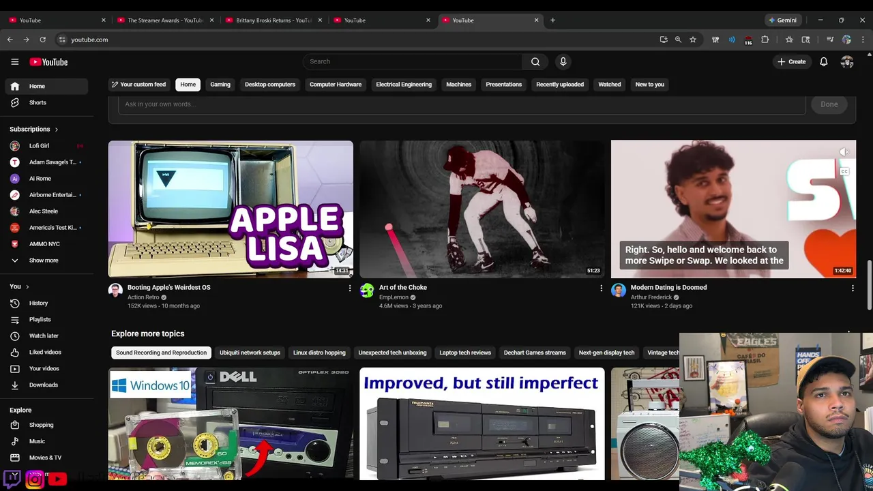Open options for Booting Apple's Weirdest OS
This screenshot has width=873, height=491.
(x=350, y=288)
